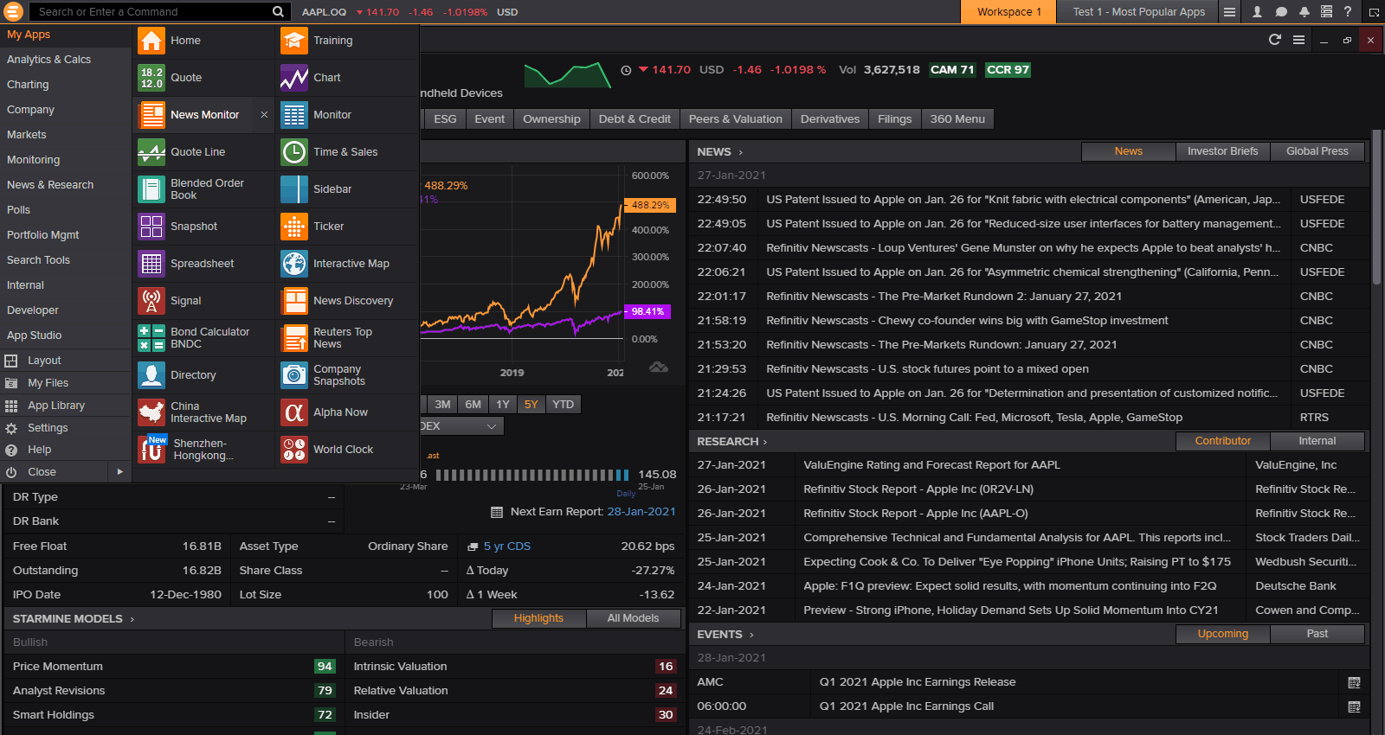This screenshot has width=1385, height=735.
Task: Open the Quote Line app icon
Action: [x=151, y=152]
